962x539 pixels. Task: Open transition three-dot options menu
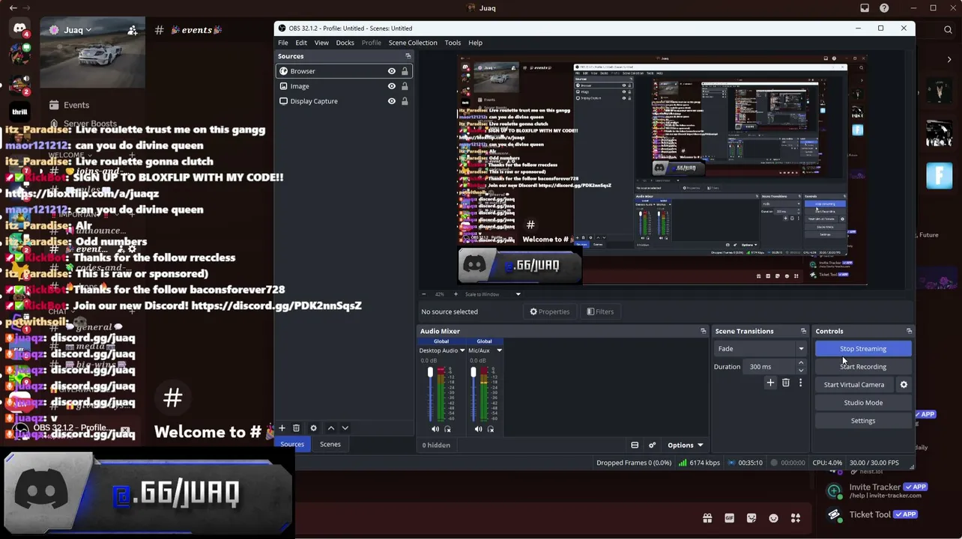(x=800, y=383)
